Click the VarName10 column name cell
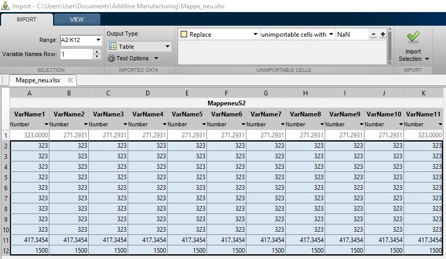This screenshot has width=446, height=259. pyautogui.click(x=383, y=114)
